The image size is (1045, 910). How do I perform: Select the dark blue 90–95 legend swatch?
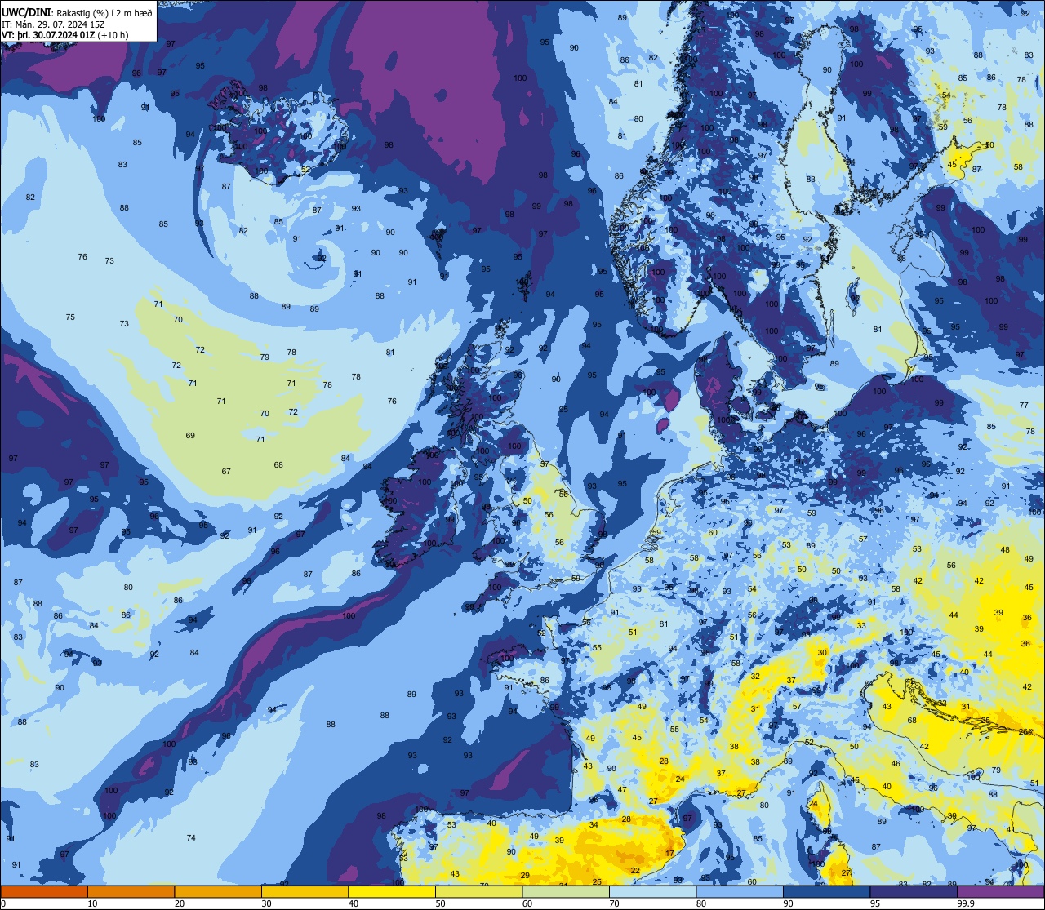pyautogui.click(x=826, y=891)
